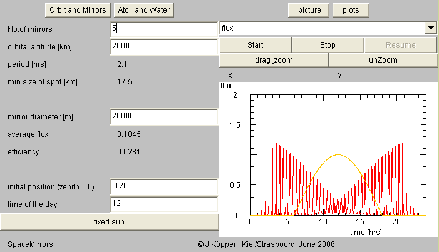Click the yellow curve peak in plot
The image size is (439, 252).
coord(338,154)
